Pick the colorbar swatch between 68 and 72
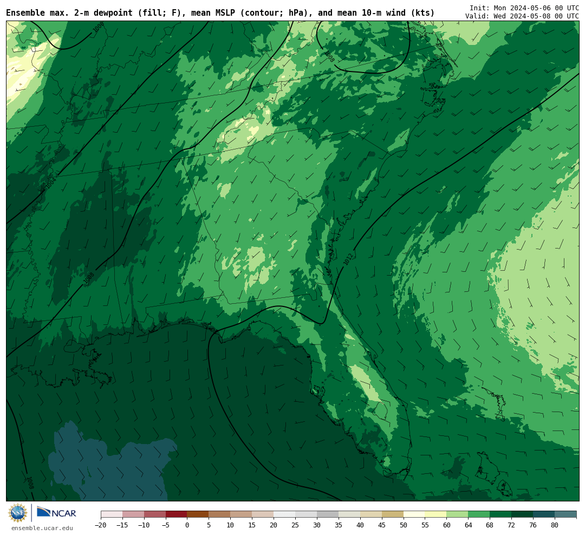 coord(501,514)
